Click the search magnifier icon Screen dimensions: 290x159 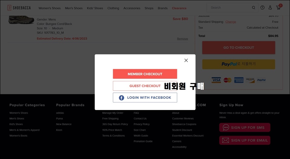coord(253,8)
